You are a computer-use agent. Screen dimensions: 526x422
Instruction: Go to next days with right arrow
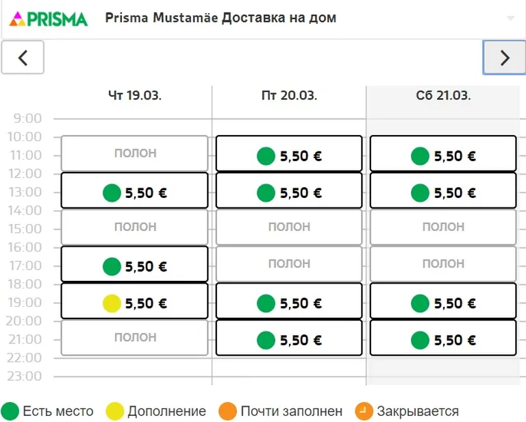[504, 58]
